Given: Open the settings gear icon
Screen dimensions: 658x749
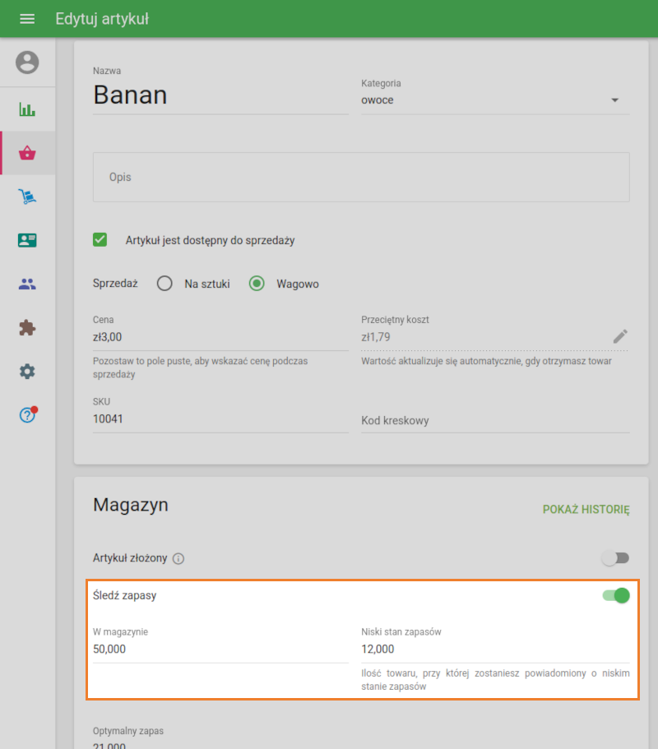Looking at the screenshot, I should coord(27,372).
